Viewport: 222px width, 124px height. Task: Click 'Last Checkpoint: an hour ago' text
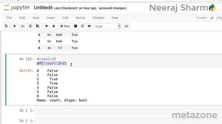coord(75,8)
